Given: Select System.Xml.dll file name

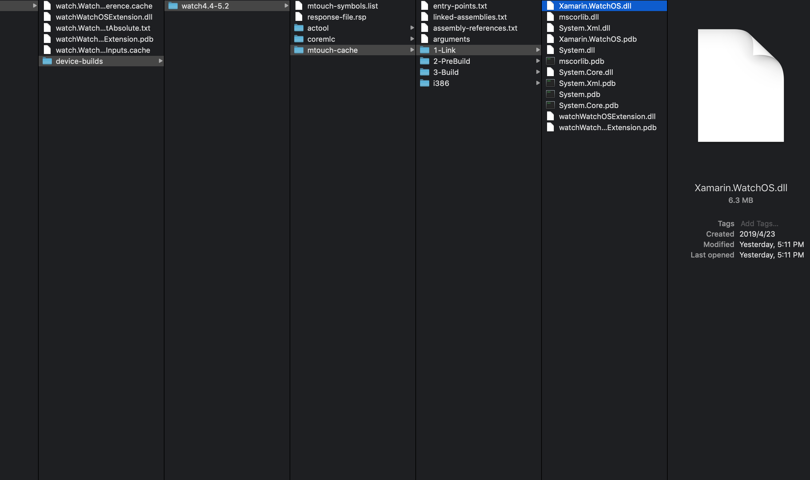Looking at the screenshot, I should [x=584, y=28].
